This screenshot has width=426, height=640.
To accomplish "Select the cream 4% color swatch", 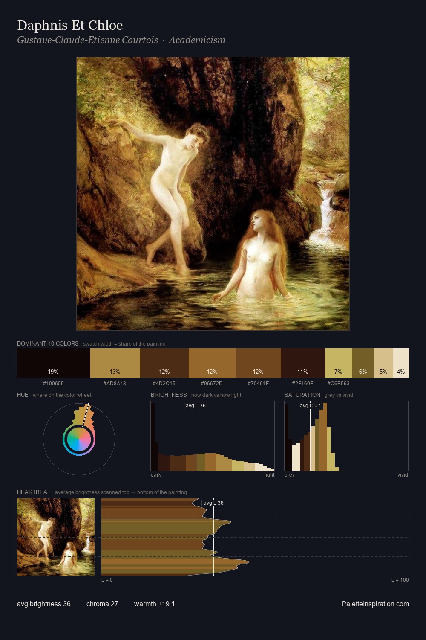I will pos(401,363).
